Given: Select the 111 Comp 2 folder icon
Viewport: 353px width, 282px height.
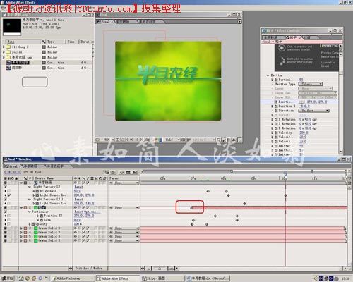Looking at the screenshot, I should coord(8,47).
